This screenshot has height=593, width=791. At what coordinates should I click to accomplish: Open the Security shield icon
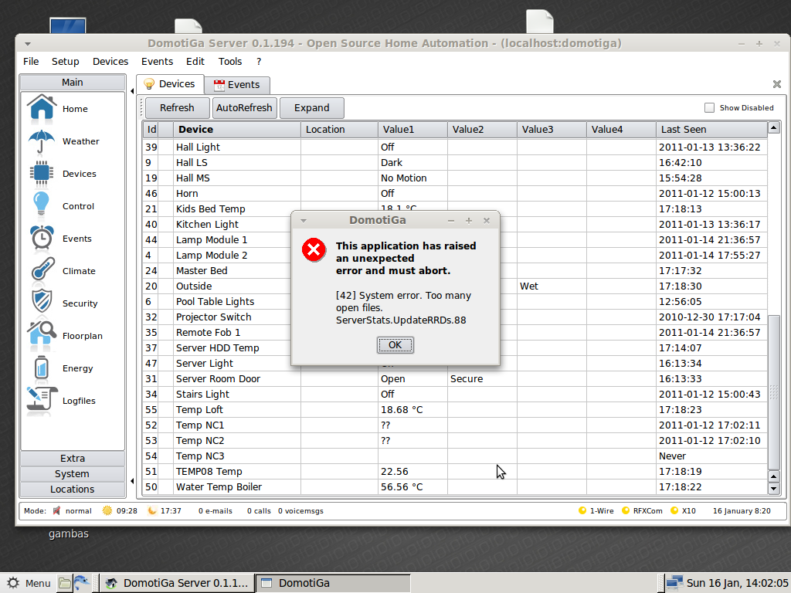tap(42, 302)
